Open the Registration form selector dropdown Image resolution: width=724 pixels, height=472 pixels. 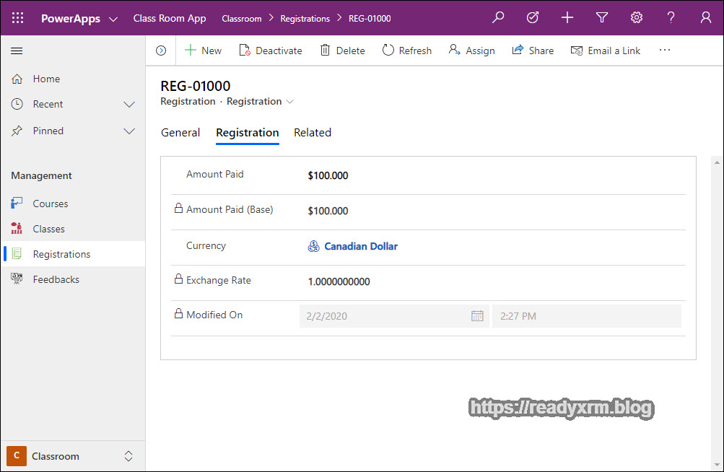[289, 102]
